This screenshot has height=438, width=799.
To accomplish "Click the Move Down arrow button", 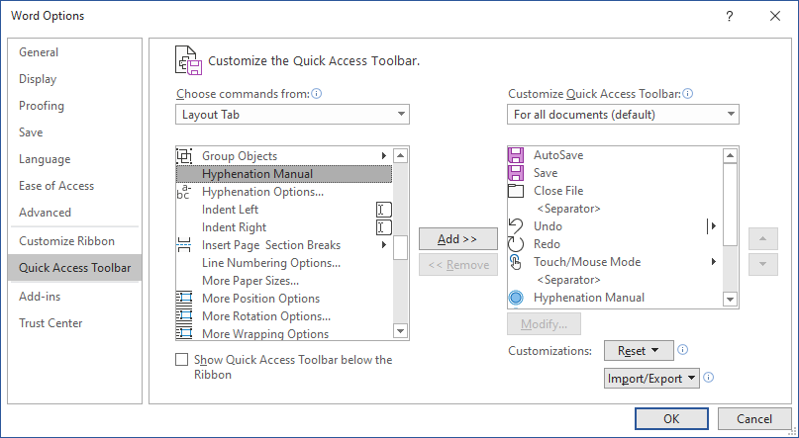I will coord(762,264).
